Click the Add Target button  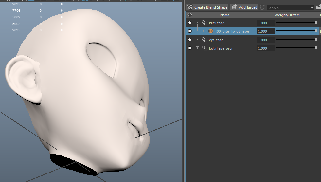point(244,7)
